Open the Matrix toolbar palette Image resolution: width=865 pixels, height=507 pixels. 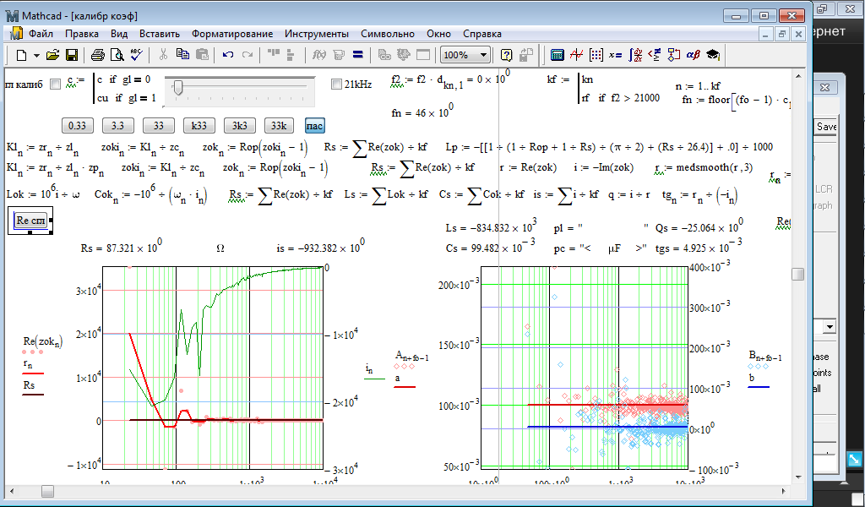click(596, 55)
